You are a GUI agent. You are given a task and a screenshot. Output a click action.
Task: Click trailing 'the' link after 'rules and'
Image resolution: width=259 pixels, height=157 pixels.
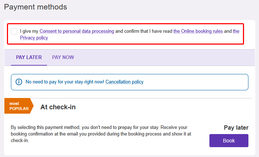click(x=236, y=31)
